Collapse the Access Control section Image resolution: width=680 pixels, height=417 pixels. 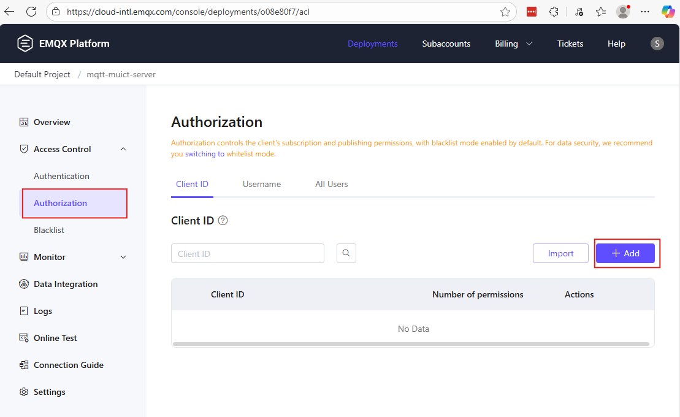click(x=123, y=149)
